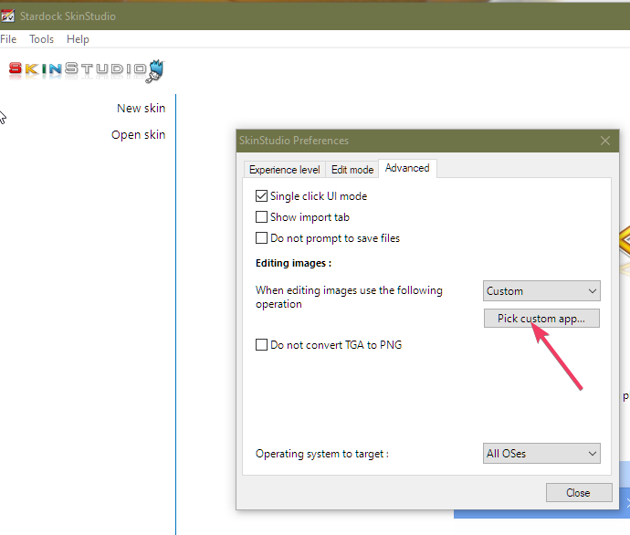Check Do not prompt to save files
630x535 pixels.
262,238
